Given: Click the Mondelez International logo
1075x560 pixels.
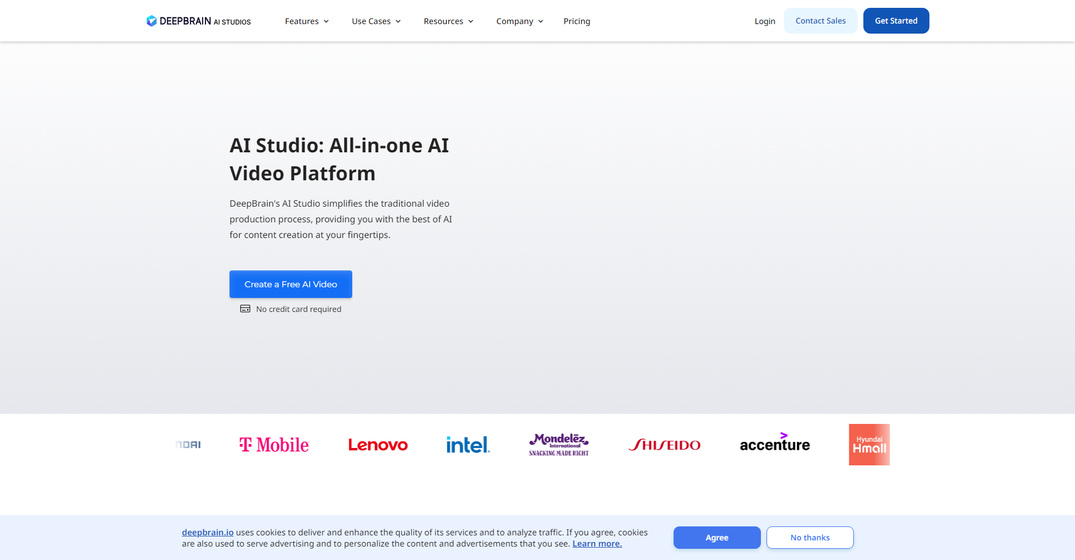Looking at the screenshot, I should pos(558,444).
